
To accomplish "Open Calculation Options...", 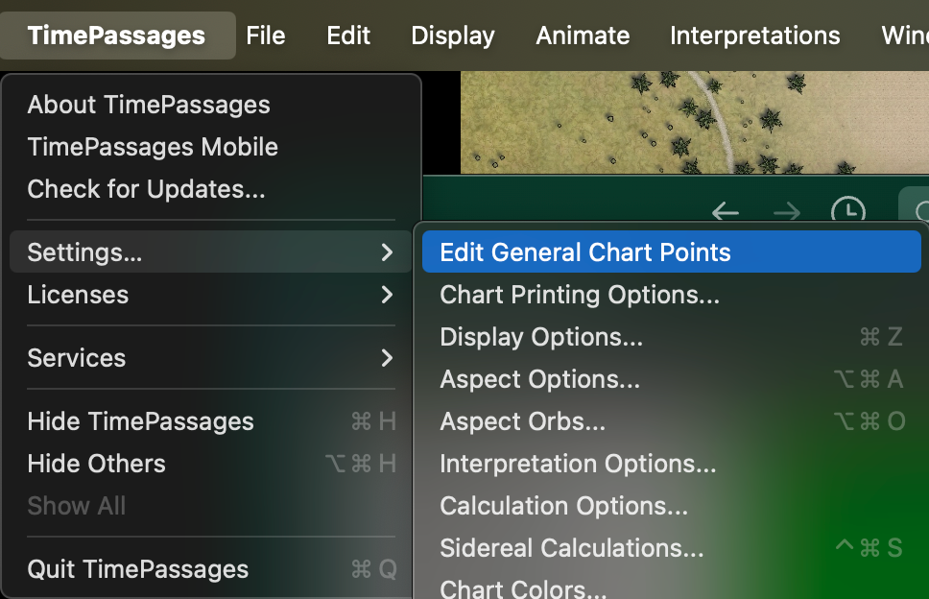I will 671,505.
